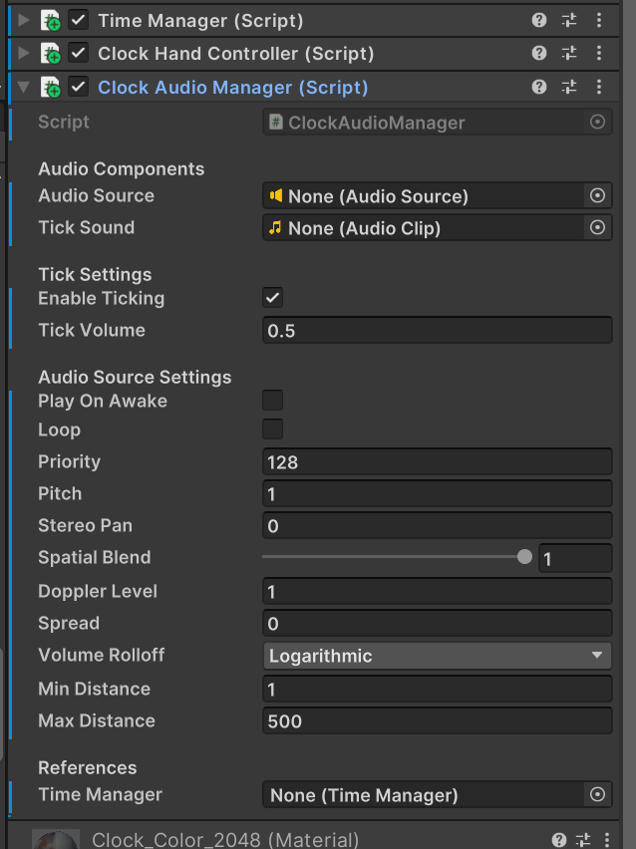Enable the Loop checkbox
This screenshot has width=636, height=849.
pyautogui.click(x=272, y=429)
